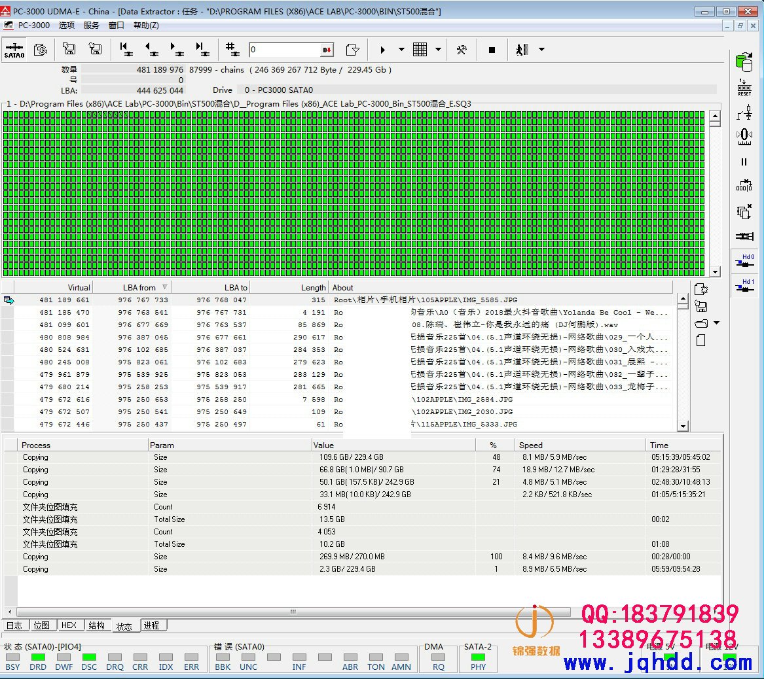Click the Virtual column header
764x679 pixels.
[53, 288]
